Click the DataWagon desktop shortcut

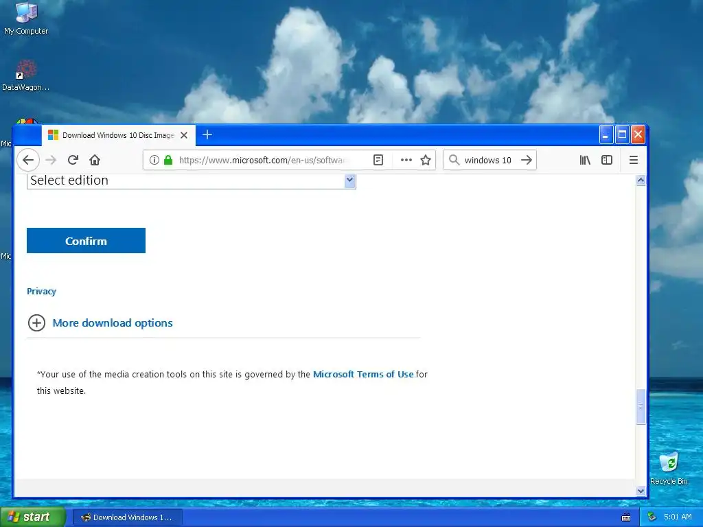25,76
